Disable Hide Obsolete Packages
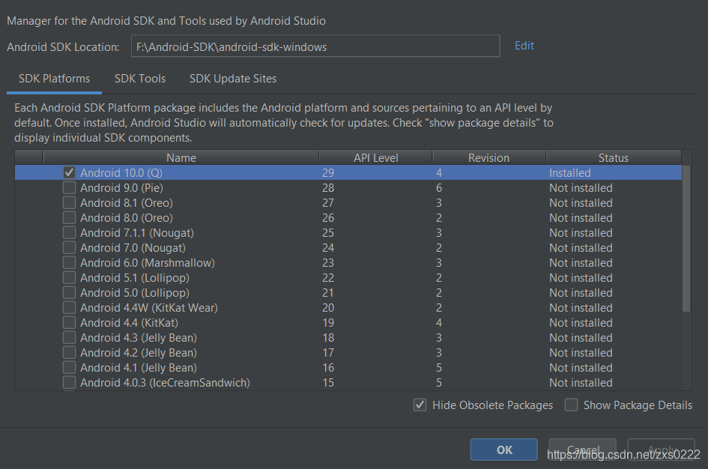 pyautogui.click(x=421, y=405)
